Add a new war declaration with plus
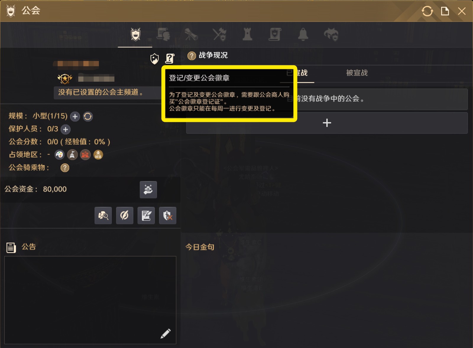The width and height of the screenshot is (473, 348). point(327,123)
